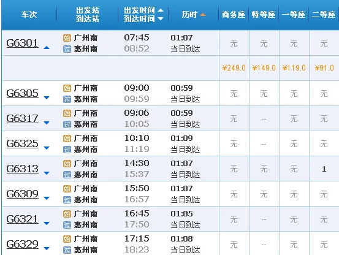The height and width of the screenshot is (255, 339).
Task: Select the ¥91.0 二等座 price
Action: [x=324, y=68]
